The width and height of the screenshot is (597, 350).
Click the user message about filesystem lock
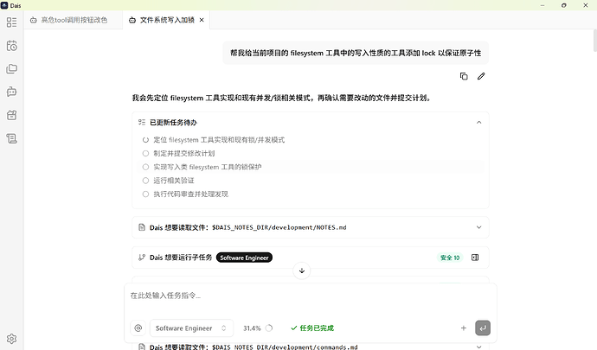pos(356,53)
